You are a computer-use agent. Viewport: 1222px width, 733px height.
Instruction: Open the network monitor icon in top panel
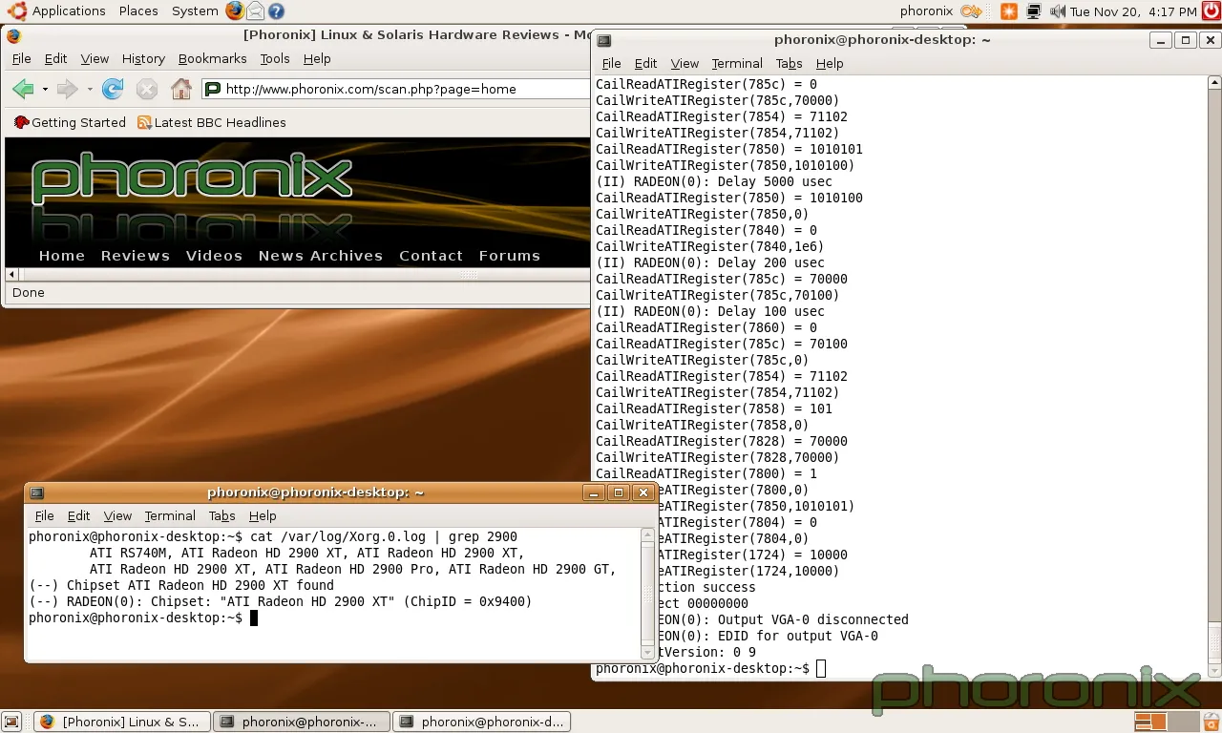1034,11
